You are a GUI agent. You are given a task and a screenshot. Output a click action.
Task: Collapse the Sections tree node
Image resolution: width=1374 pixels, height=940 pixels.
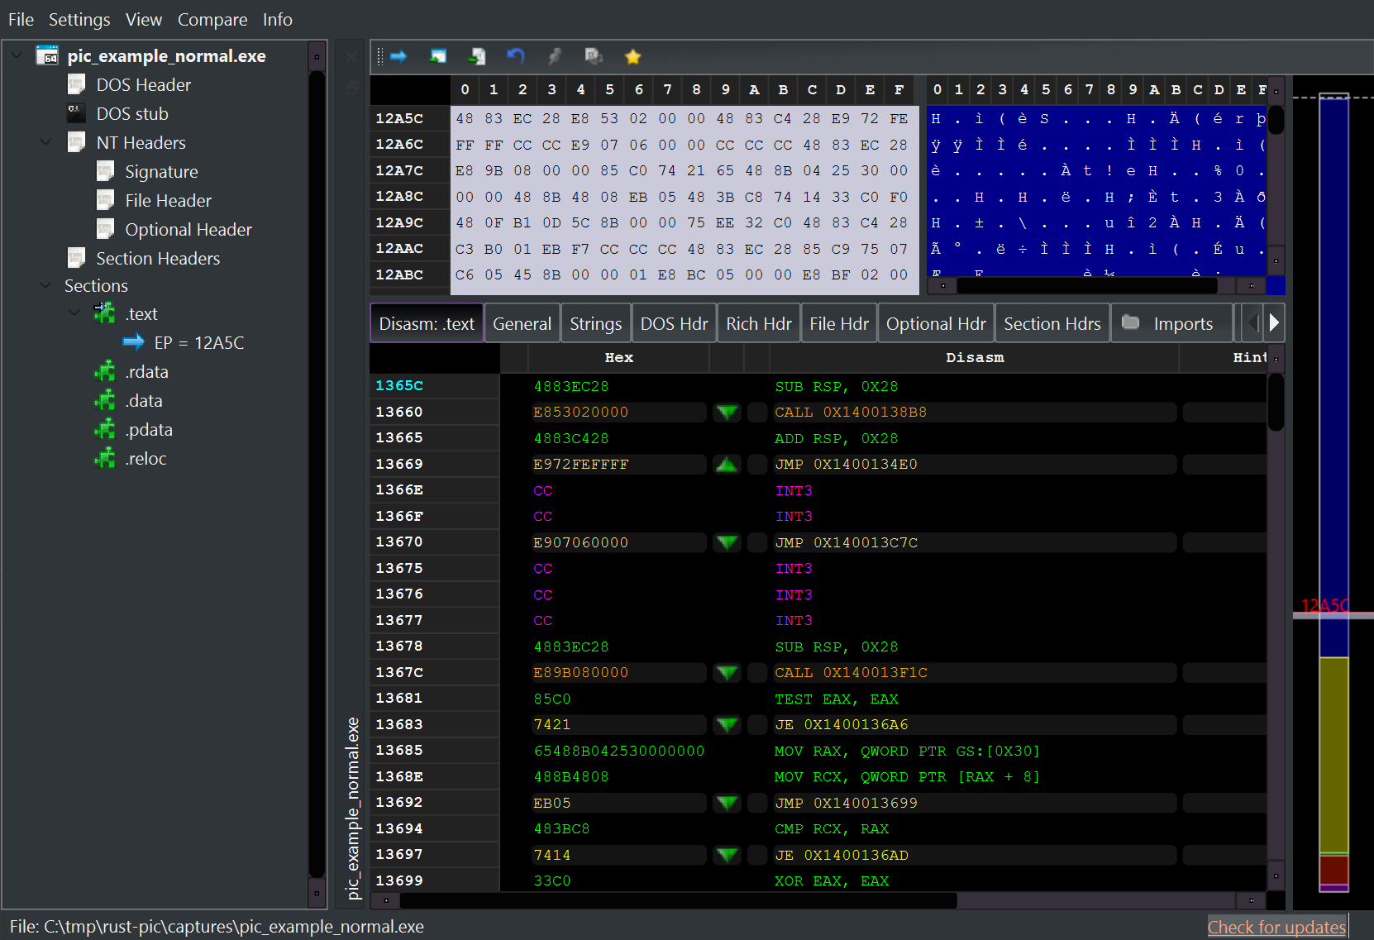(45, 285)
